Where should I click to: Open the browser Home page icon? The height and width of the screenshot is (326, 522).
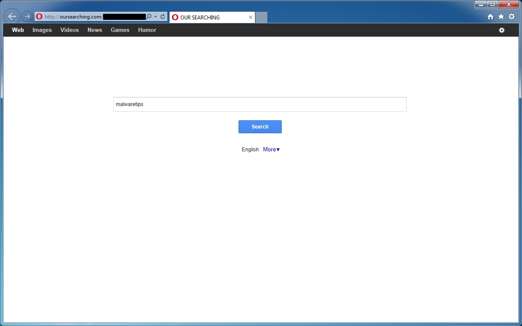pos(490,16)
